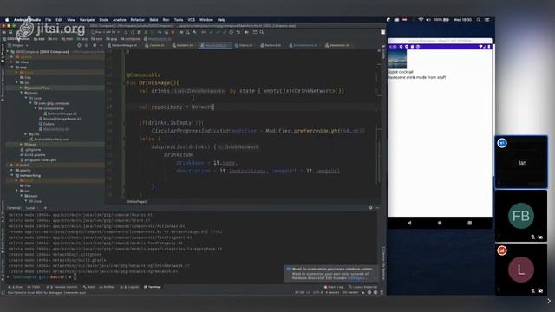The image size is (555, 312).
Task: Open the Project view dropdown
Action: (x=18, y=45)
